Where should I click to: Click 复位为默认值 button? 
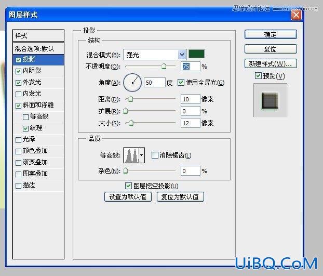[180, 196]
